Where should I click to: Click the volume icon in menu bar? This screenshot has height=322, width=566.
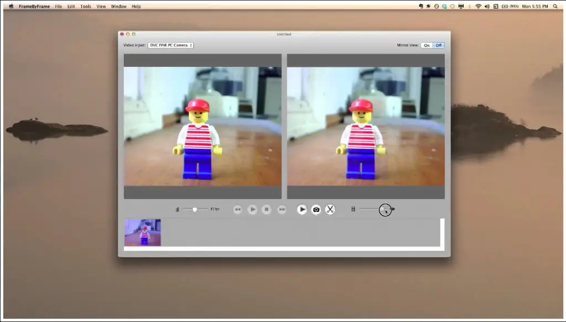(x=487, y=6)
